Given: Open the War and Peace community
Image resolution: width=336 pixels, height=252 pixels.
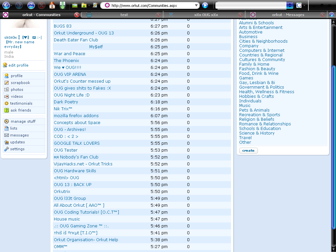Looking at the screenshot, I should click(x=70, y=53).
